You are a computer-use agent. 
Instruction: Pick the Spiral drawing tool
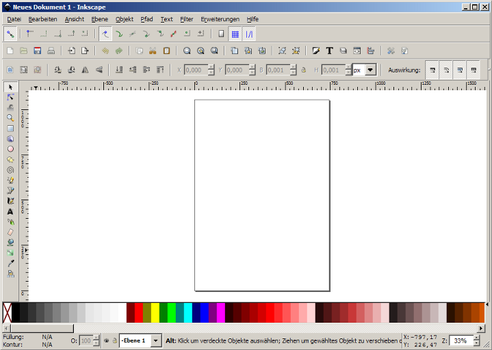coord(10,170)
